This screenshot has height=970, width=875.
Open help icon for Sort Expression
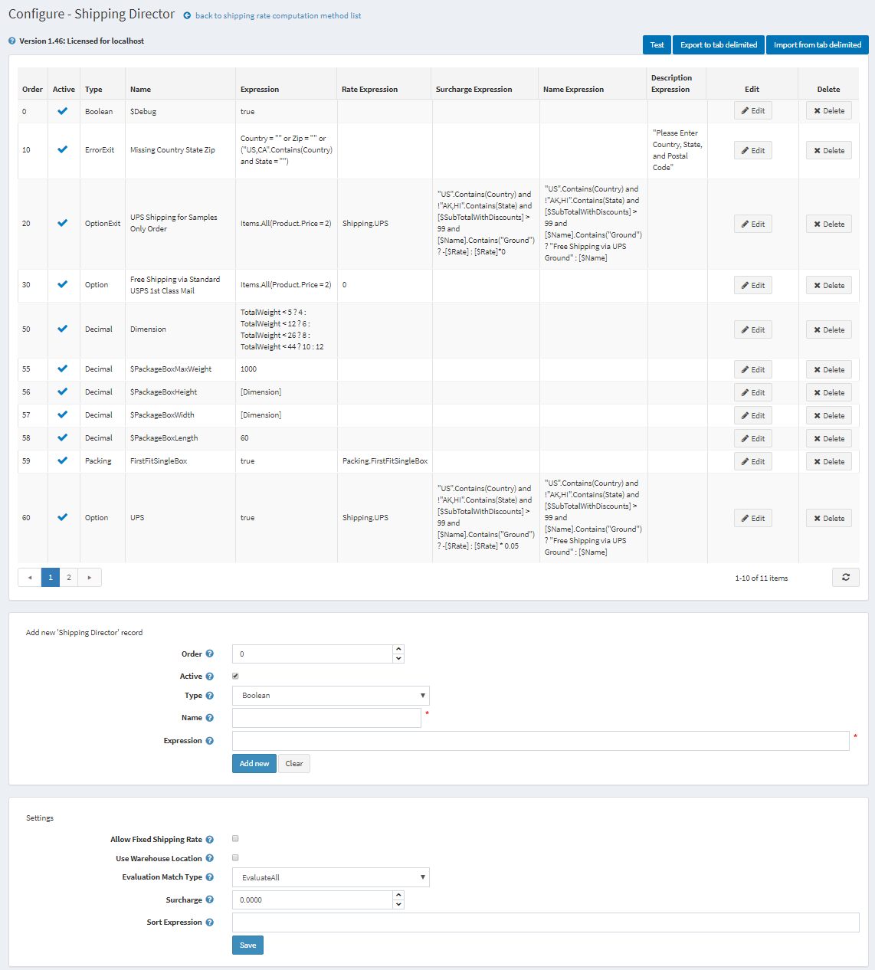[209, 922]
